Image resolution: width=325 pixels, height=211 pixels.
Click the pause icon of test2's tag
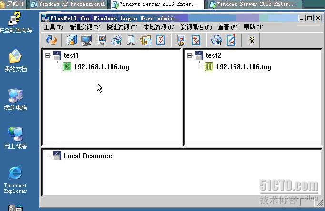click(209, 67)
